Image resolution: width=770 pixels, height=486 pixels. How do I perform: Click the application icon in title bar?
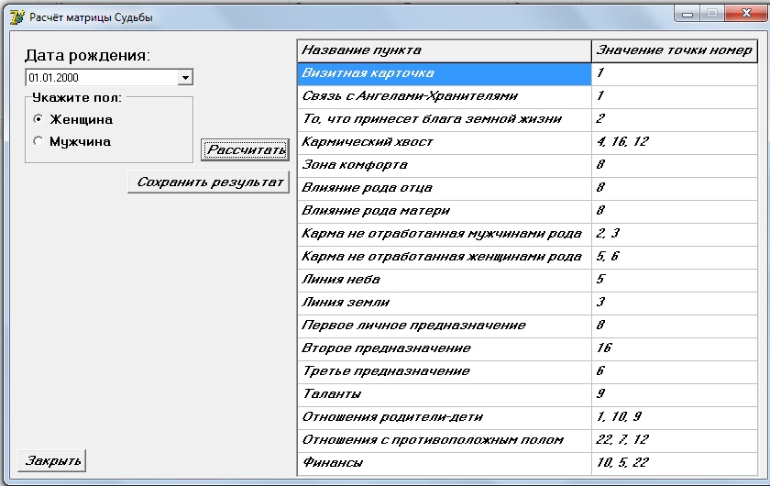coord(17,17)
